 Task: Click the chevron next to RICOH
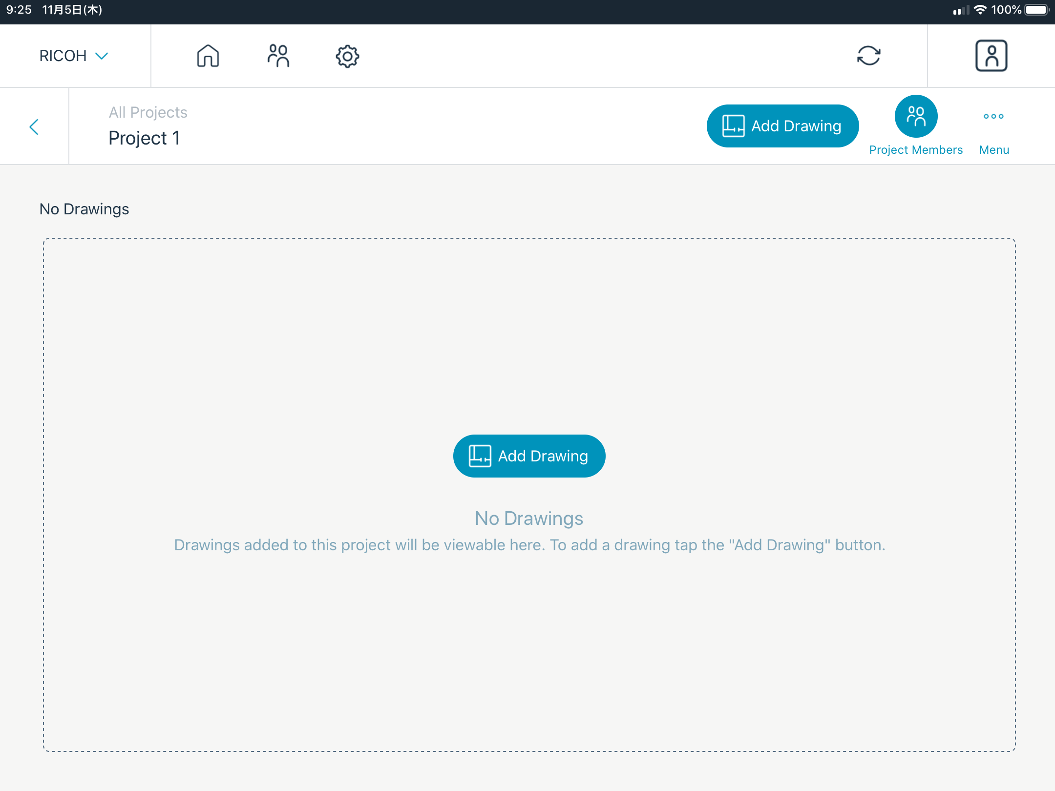click(102, 56)
